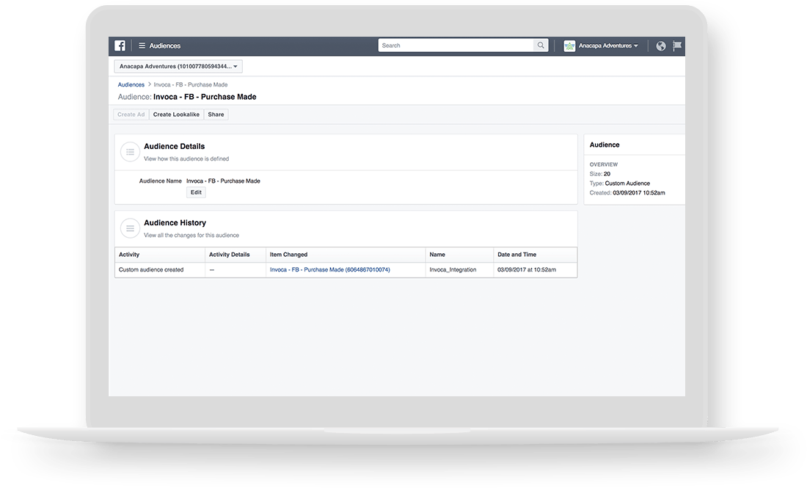The height and width of the screenshot is (488, 807).
Task: Click the search magnifying glass icon
Action: [541, 45]
